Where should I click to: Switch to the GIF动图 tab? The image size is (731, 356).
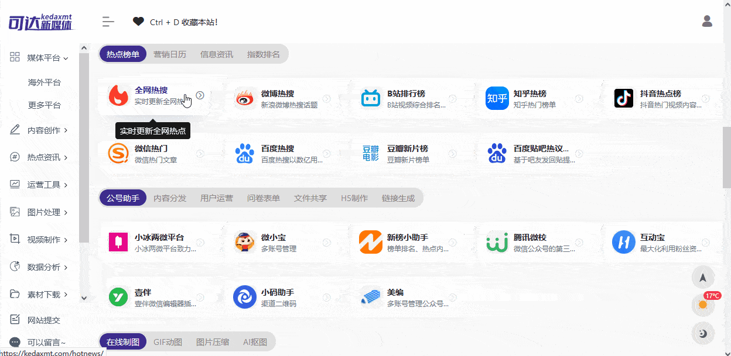tap(168, 342)
